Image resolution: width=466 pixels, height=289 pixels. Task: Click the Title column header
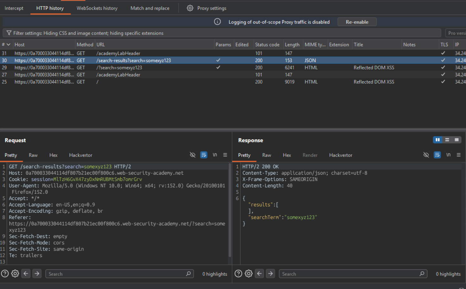point(377,45)
